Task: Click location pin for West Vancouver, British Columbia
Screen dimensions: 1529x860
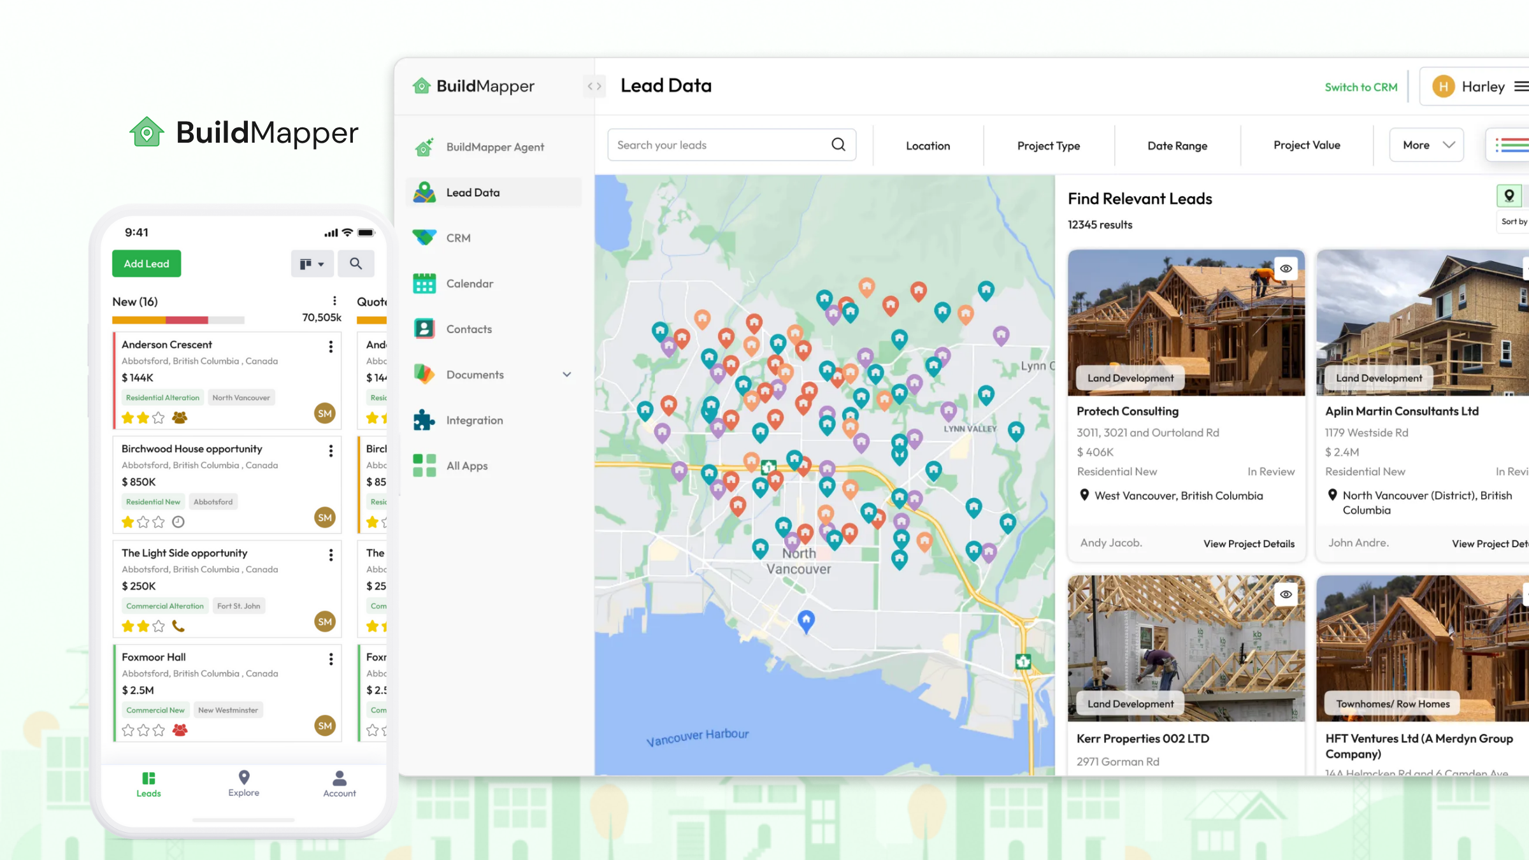Action: 1084,495
